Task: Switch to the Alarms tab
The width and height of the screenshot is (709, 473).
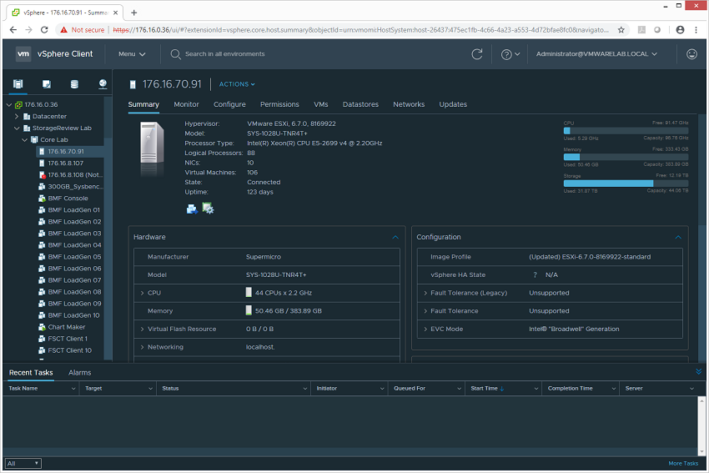Action: pyautogui.click(x=79, y=373)
